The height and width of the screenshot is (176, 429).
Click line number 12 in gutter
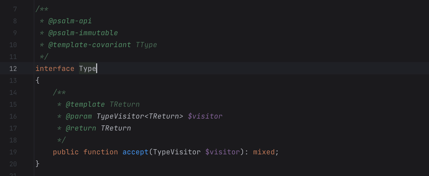(13, 69)
